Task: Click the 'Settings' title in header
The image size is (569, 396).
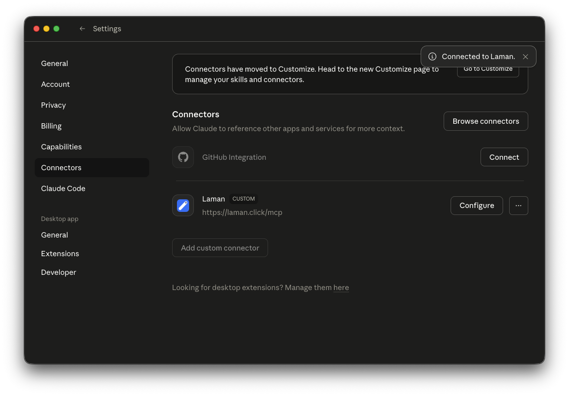Action: click(107, 29)
